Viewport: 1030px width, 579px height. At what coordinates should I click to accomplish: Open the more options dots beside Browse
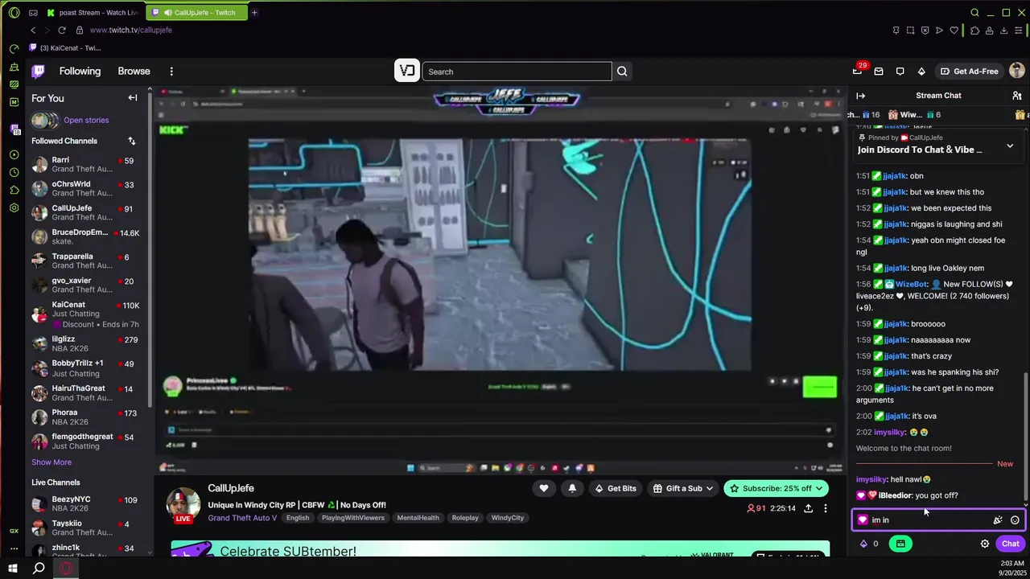(x=171, y=72)
